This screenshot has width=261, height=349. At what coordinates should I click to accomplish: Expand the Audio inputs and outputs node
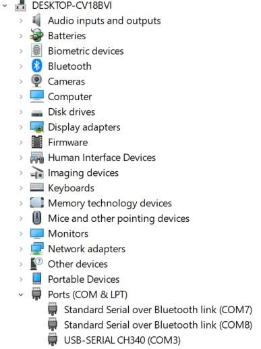tap(21, 21)
